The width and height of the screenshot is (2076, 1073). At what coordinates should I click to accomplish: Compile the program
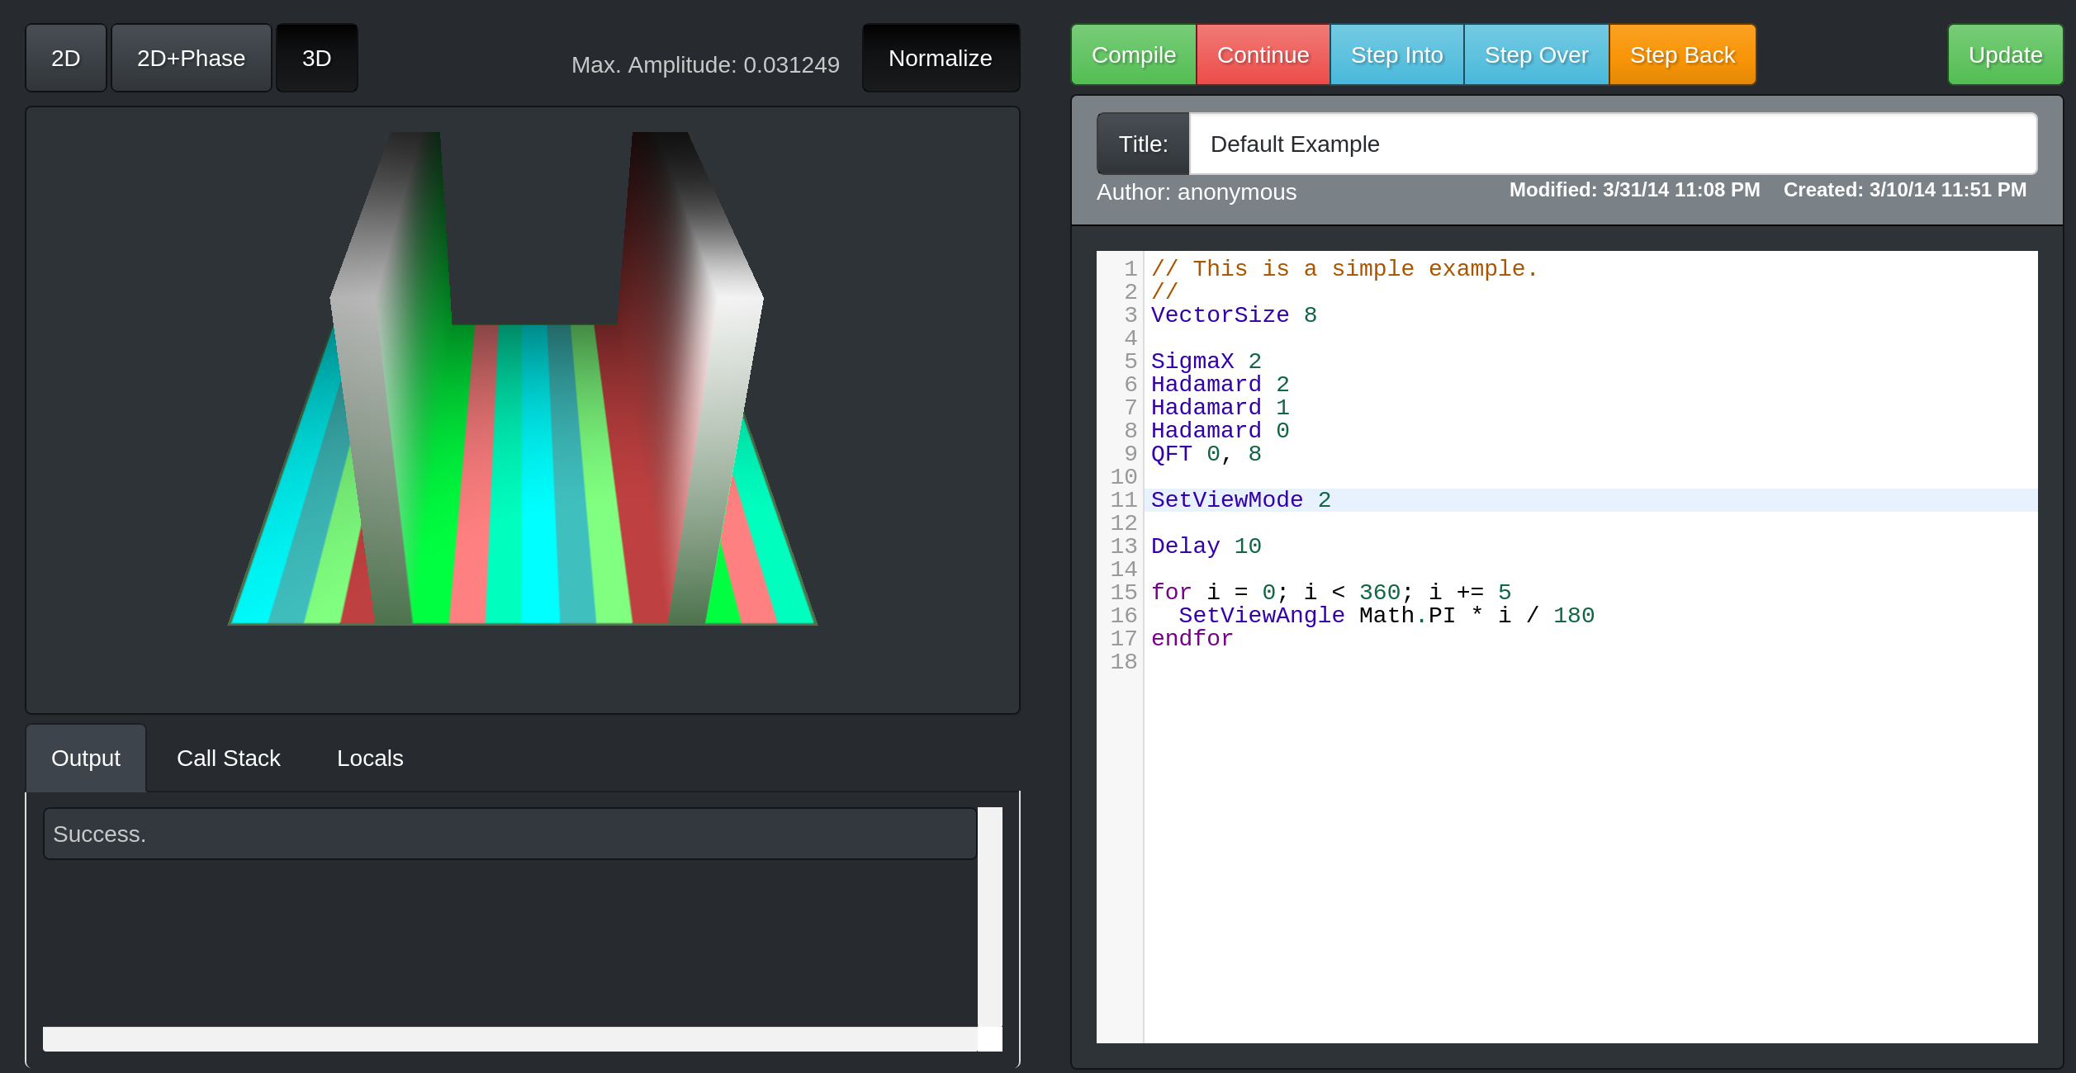pos(1134,54)
